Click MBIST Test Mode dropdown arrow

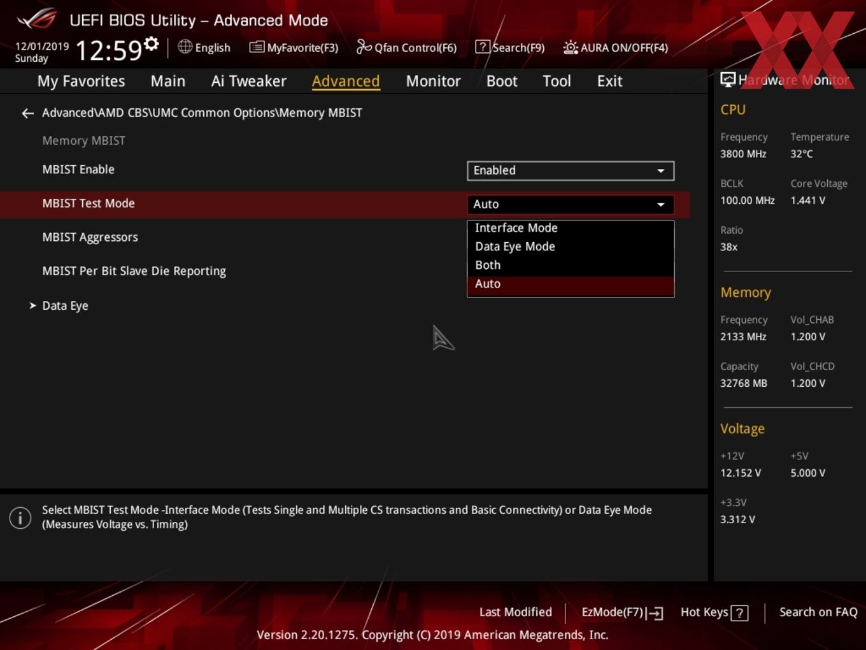tap(661, 205)
